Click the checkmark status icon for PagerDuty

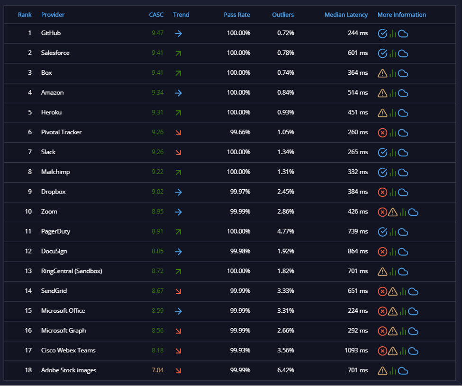tap(382, 232)
